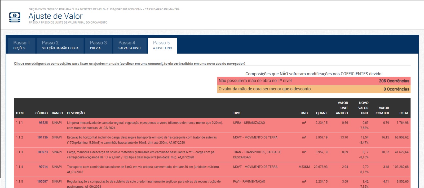The width and height of the screenshot is (424, 188).
Task: Click total value 1.764,98
Action: (x=403, y=123)
